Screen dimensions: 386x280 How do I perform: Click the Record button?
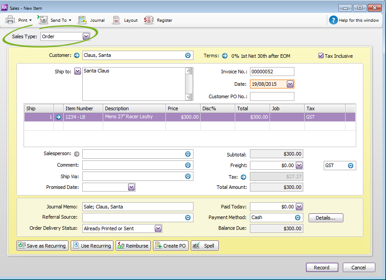322,268
